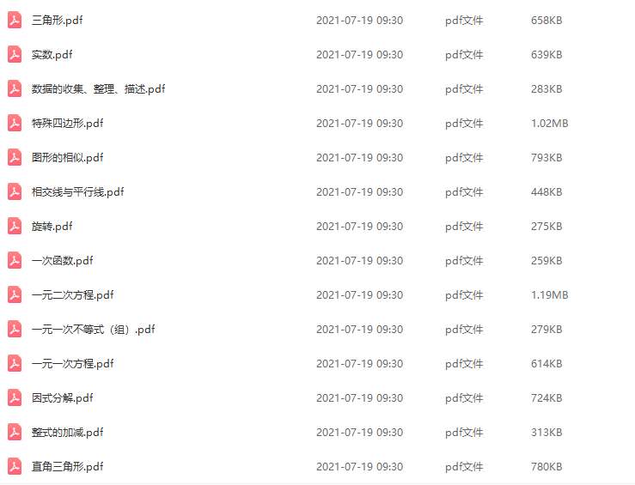Click the pdf文件 type of 实数.pdf row
Viewport: 635px width, 485px height.
click(x=464, y=55)
